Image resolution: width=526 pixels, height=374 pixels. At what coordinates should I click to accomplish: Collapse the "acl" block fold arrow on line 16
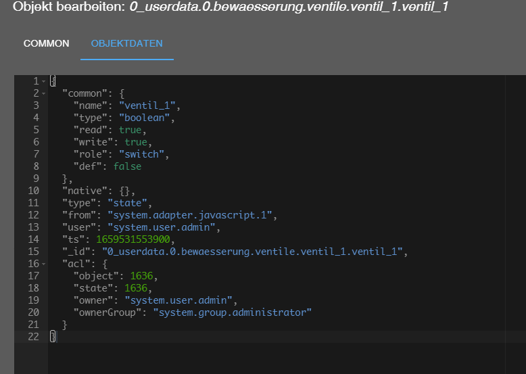(x=44, y=264)
